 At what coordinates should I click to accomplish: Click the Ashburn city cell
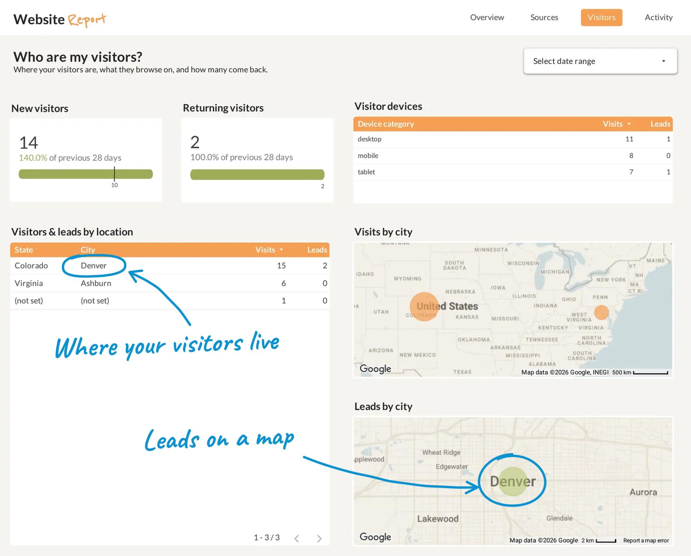pyautogui.click(x=96, y=283)
